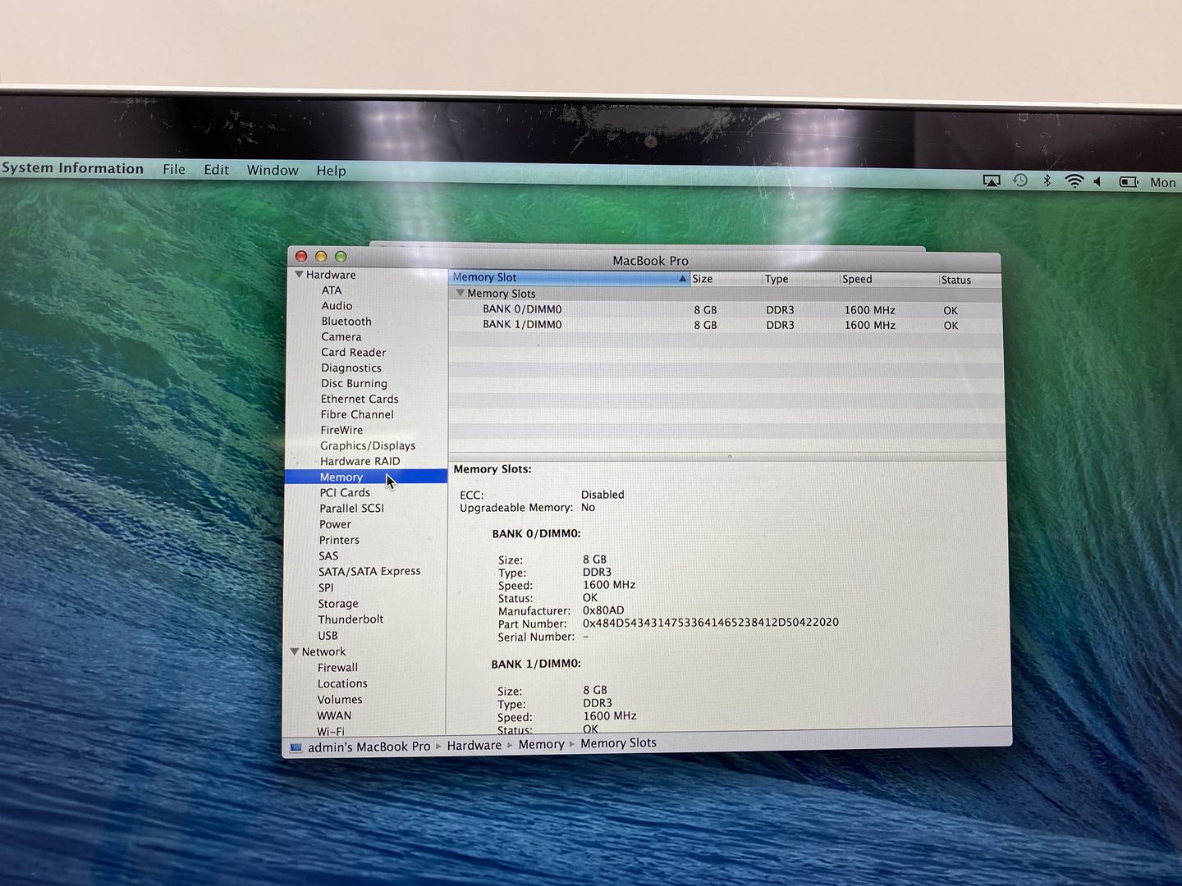Viewport: 1182px width, 886px height.
Task: Select Power in the sidebar
Action: (x=335, y=525)
